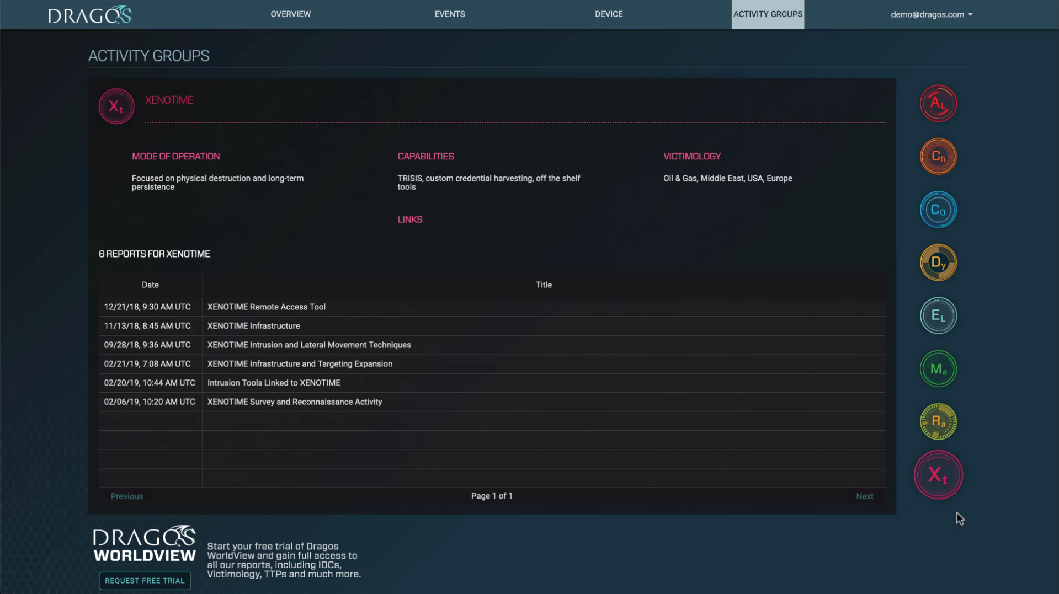Open XENOTIME Survey and Reconnaissance Activity report
The height and width of the screenshot is (594, 1059).
coord(295,402)
